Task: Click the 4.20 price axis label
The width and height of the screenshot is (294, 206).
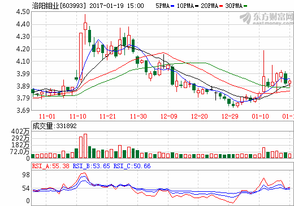Action: [x=23, y=49]
